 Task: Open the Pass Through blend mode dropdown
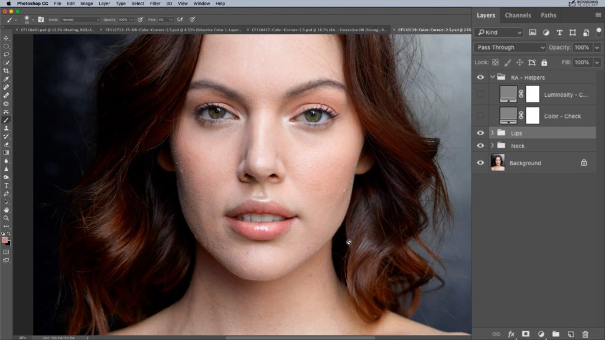pyautogui.click(x=511, y=47)
